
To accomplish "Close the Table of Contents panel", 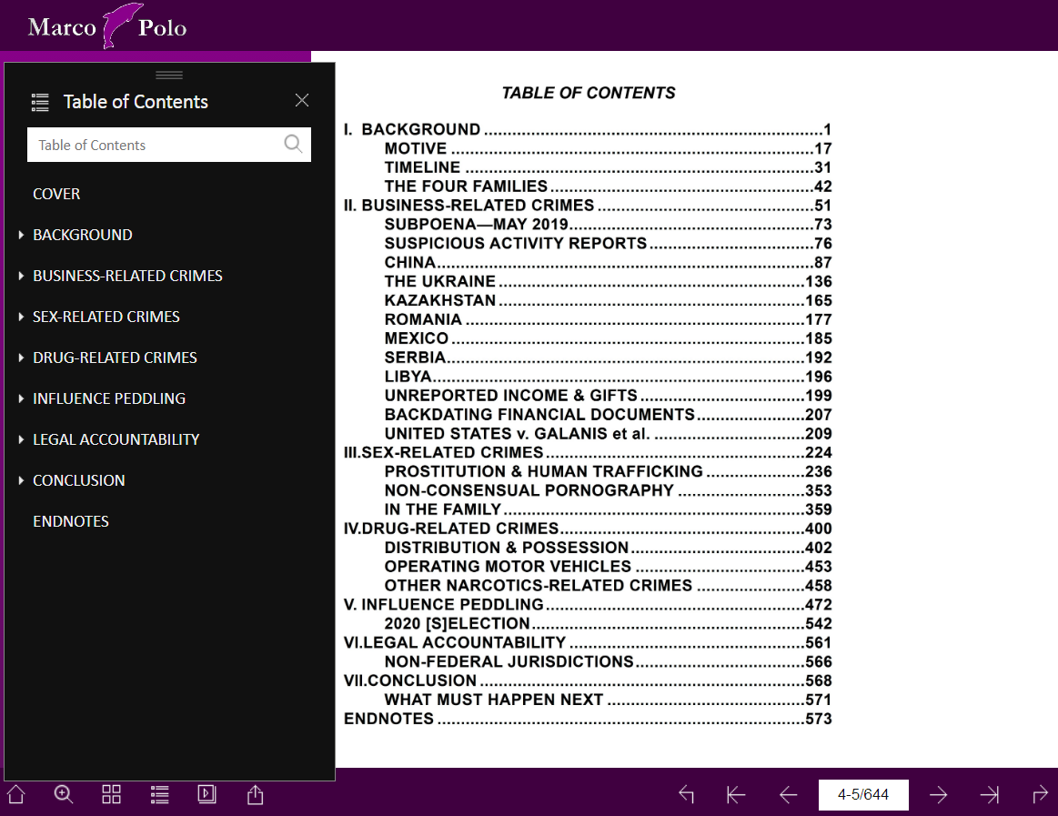I will click(302, 101).
